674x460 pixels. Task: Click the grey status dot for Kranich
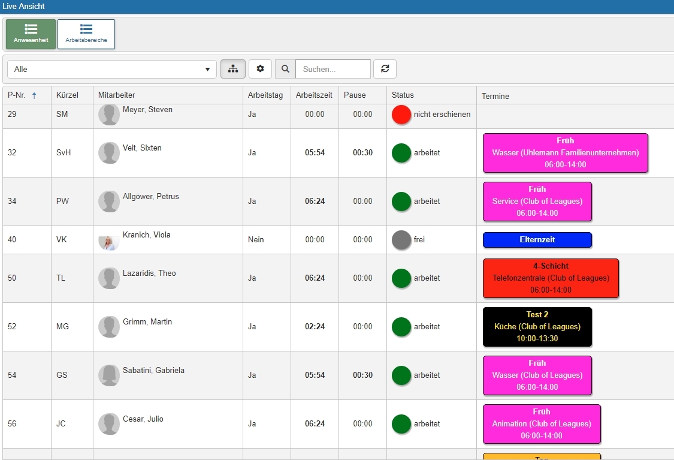pyautogui.click(x=401, y=240)
